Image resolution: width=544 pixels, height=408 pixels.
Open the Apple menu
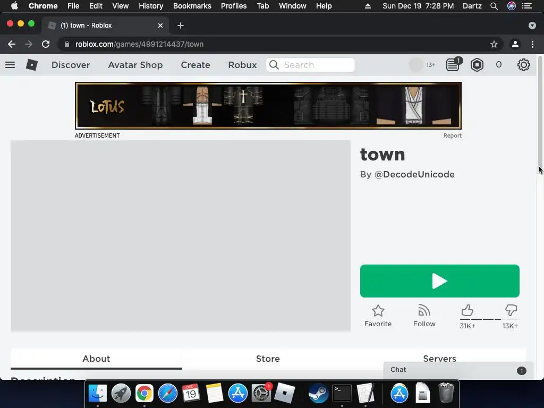[14, 6]
